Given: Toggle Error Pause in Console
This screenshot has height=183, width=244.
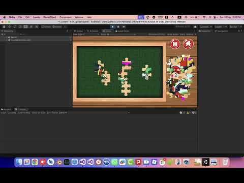Looking at the screenshot, I should point(52,113).
